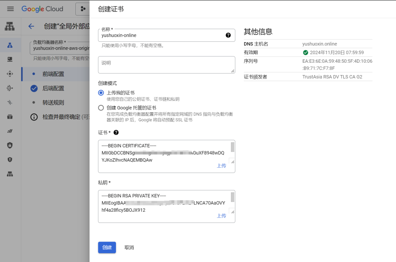
Task: Select the 上传我的证书 radio option
Action: pos(101,92)
